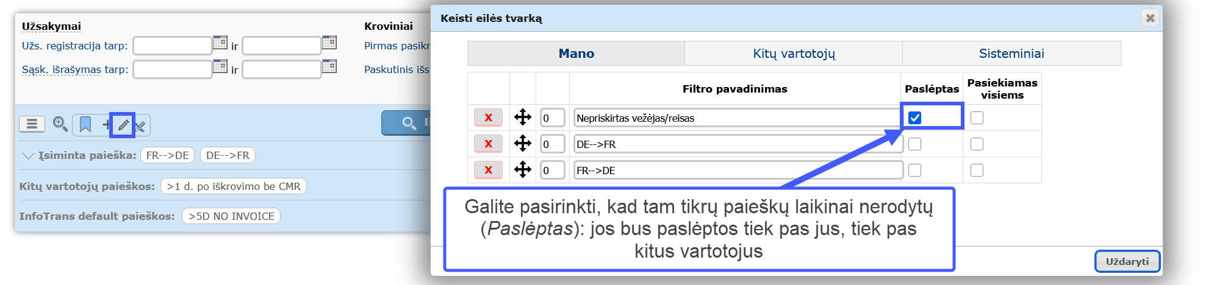Open the hamburger menu in the background panel
This screenshot has width=1214, height=285.
click(x=32, y=124)
